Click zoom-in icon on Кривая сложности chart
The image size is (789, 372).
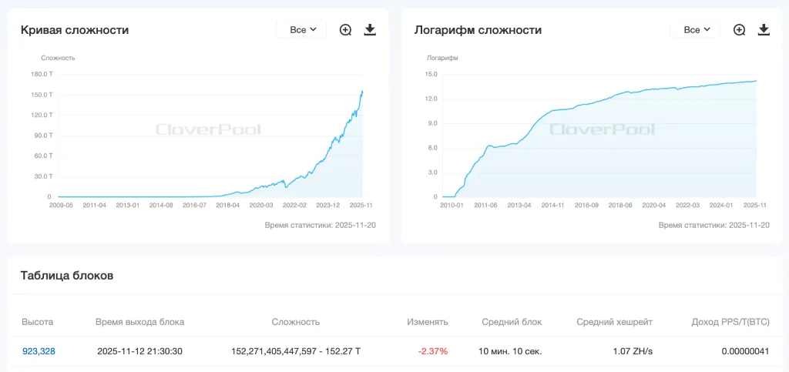tap(345, 30)
